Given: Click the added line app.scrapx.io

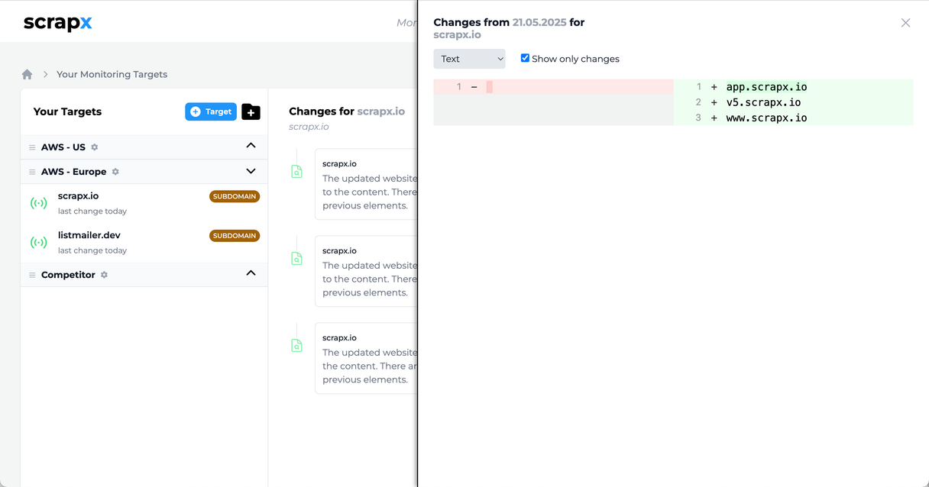Looking at the screenshot, I should coord(766,87).
